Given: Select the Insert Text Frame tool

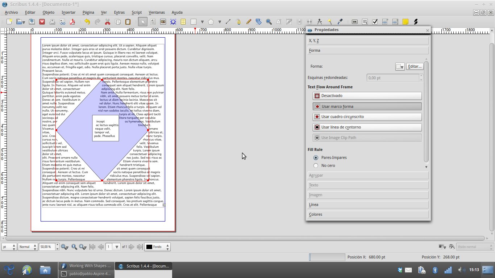Looking at the screenshot, I should click(153, 22).
